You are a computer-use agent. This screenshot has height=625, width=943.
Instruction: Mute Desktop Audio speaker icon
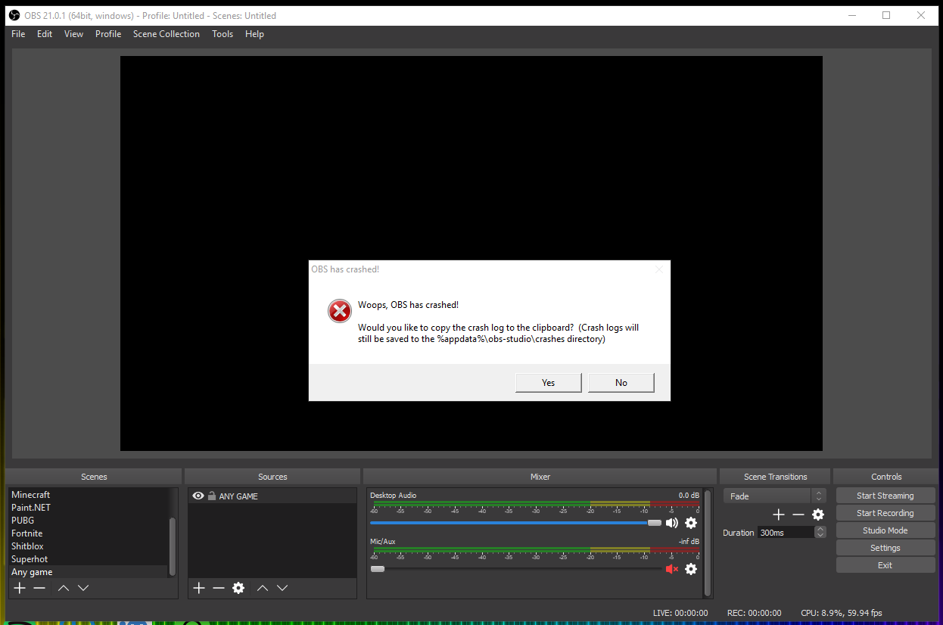[x=671, y=523]
